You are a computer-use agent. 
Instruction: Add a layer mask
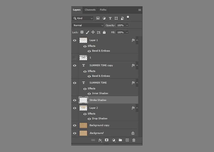tap(107, 140)
